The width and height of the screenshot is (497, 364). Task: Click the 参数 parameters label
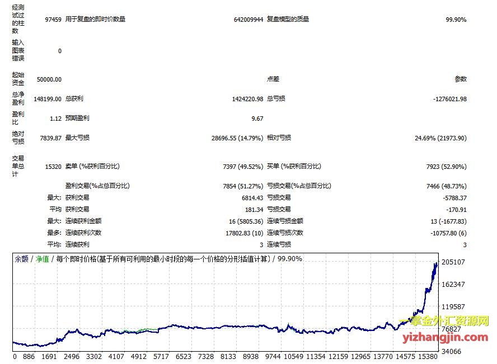(460, 79)
